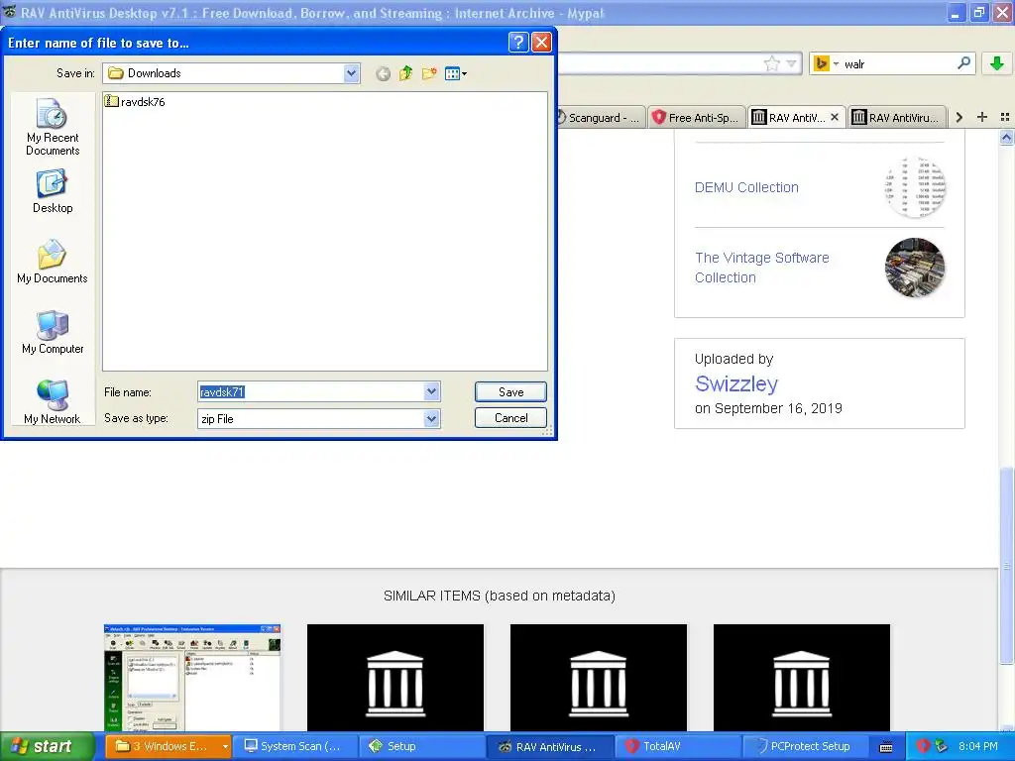Click the search magnifier icon

(x=963, y=62)
